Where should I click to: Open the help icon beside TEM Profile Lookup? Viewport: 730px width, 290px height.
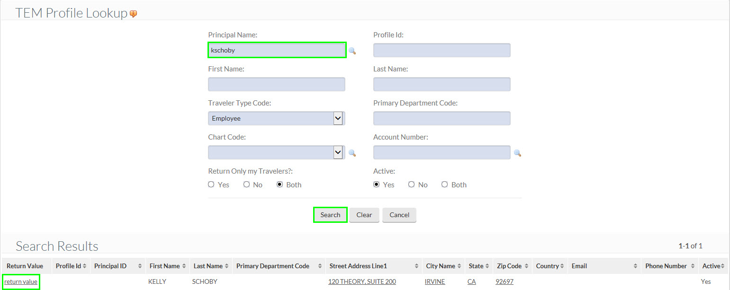point(133,14)
